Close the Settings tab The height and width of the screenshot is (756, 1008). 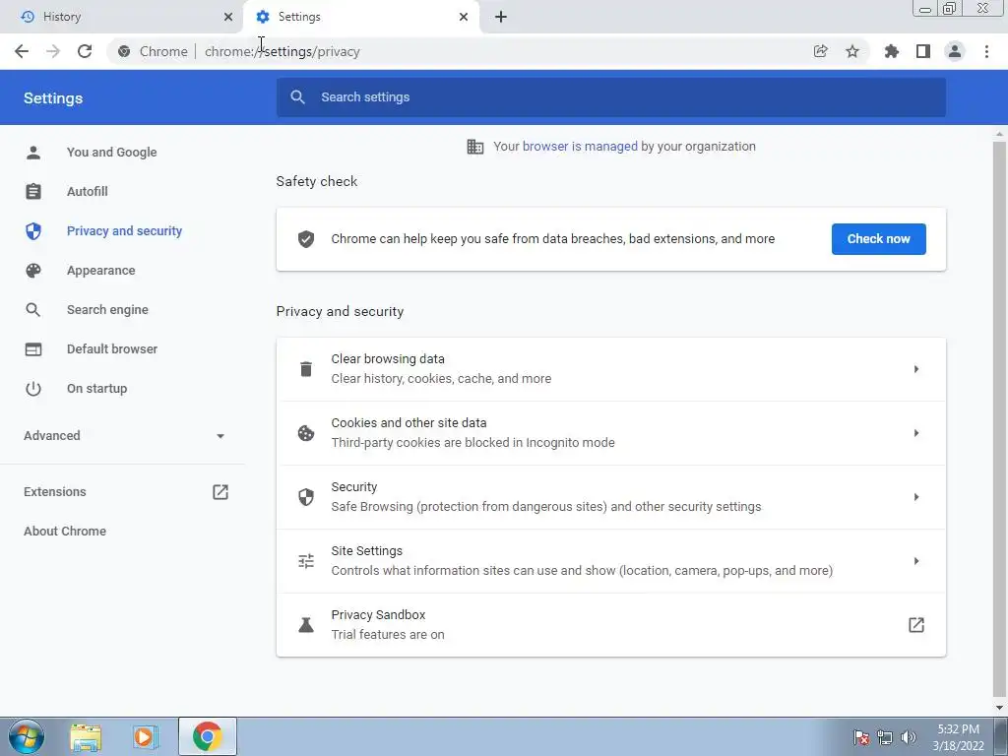[464, 17]
